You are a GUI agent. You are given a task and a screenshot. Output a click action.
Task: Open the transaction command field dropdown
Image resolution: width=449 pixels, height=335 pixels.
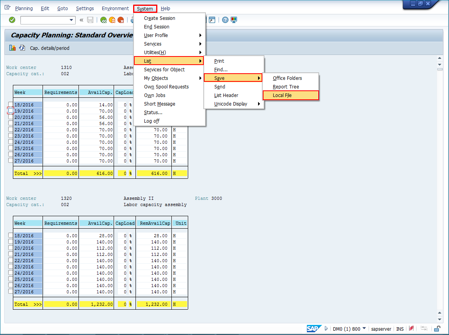tap(71, 20)
